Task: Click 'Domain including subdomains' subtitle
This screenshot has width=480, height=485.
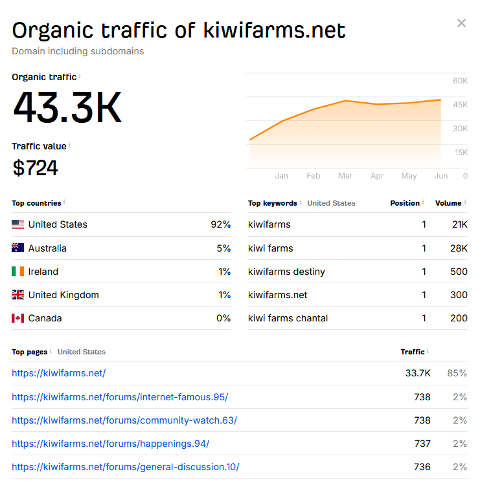Action: tap(78, 51)
